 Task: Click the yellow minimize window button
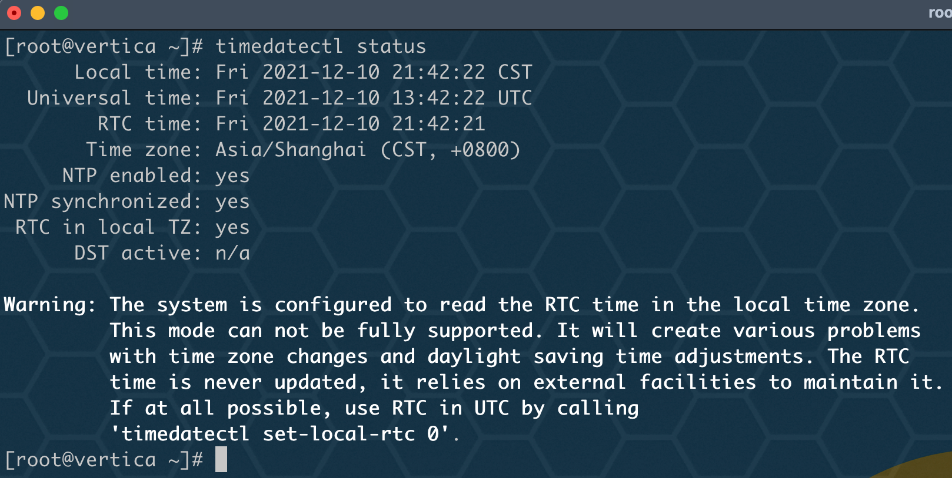coord(38,13)
